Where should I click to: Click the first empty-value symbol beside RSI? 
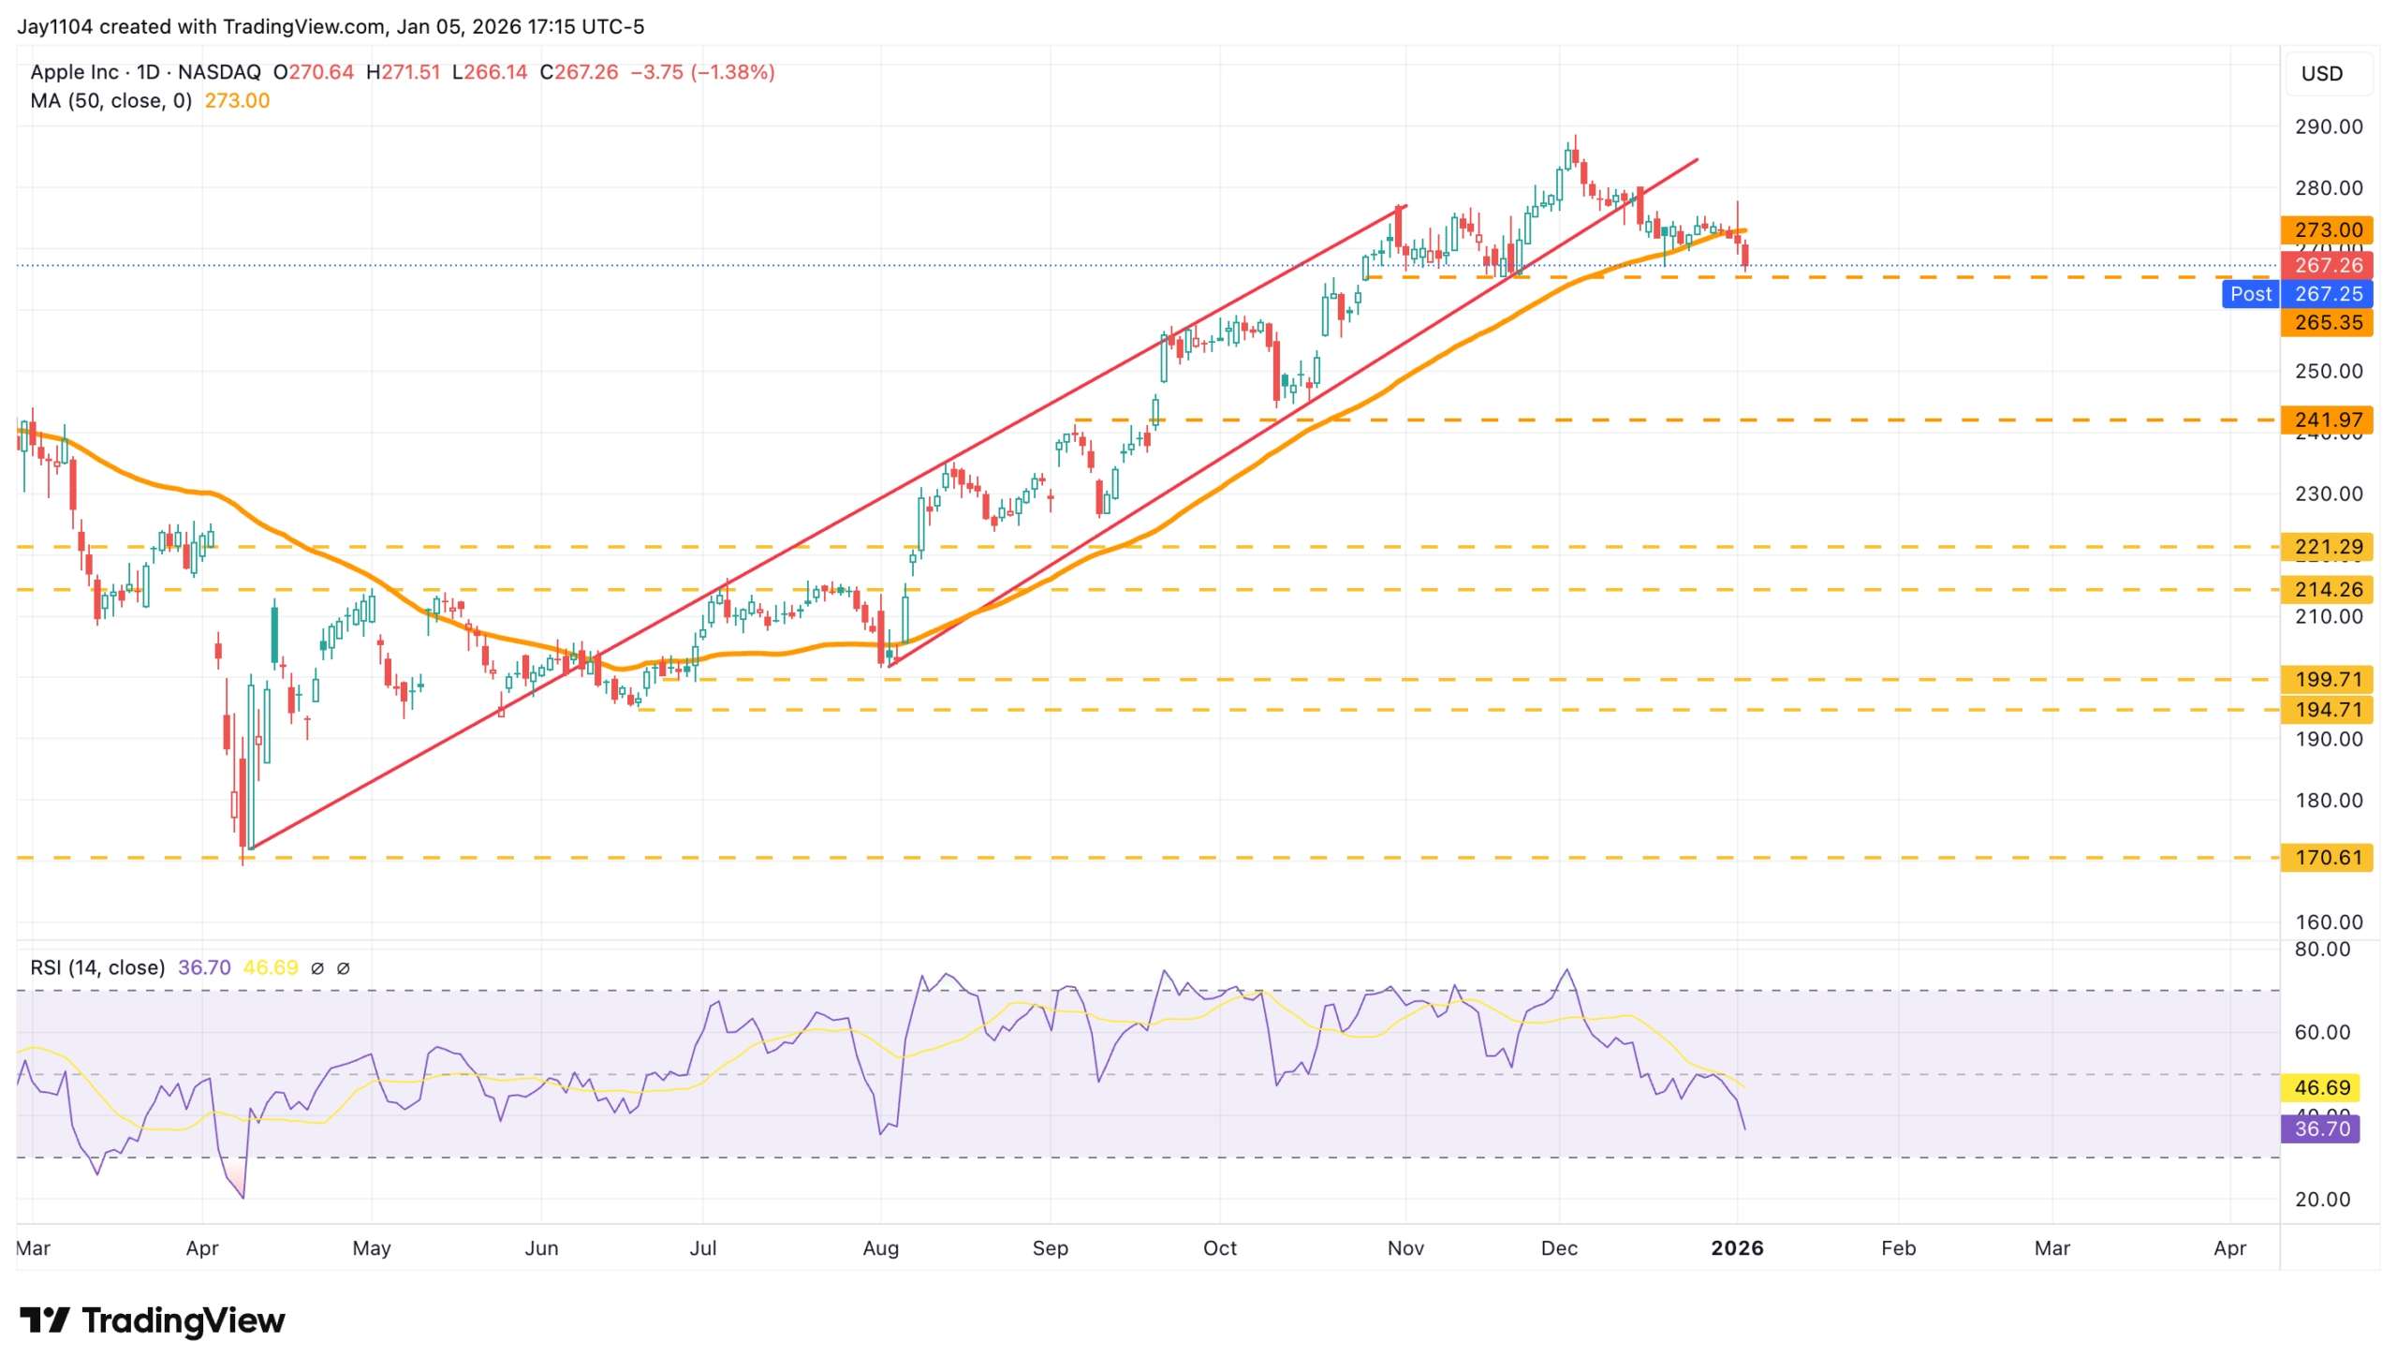click(x=317, y=968)
